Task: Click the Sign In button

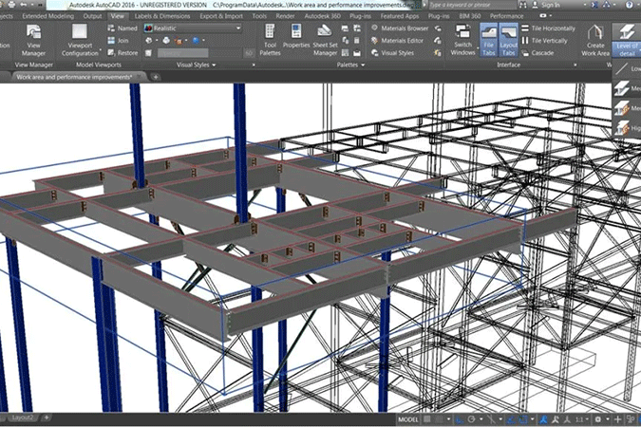Action: coord(550,5)
